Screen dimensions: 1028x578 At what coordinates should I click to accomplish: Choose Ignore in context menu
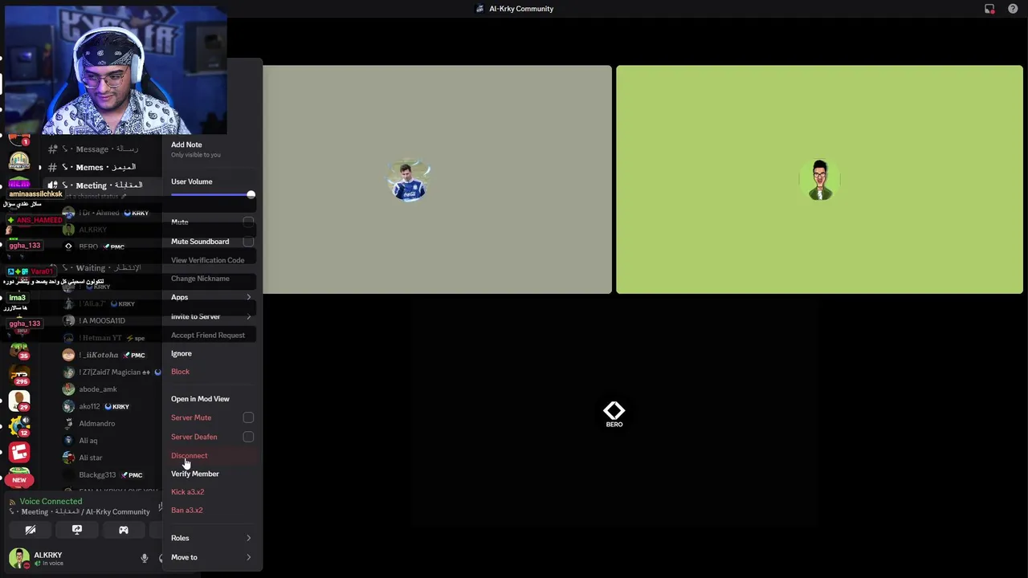[182, 353]
